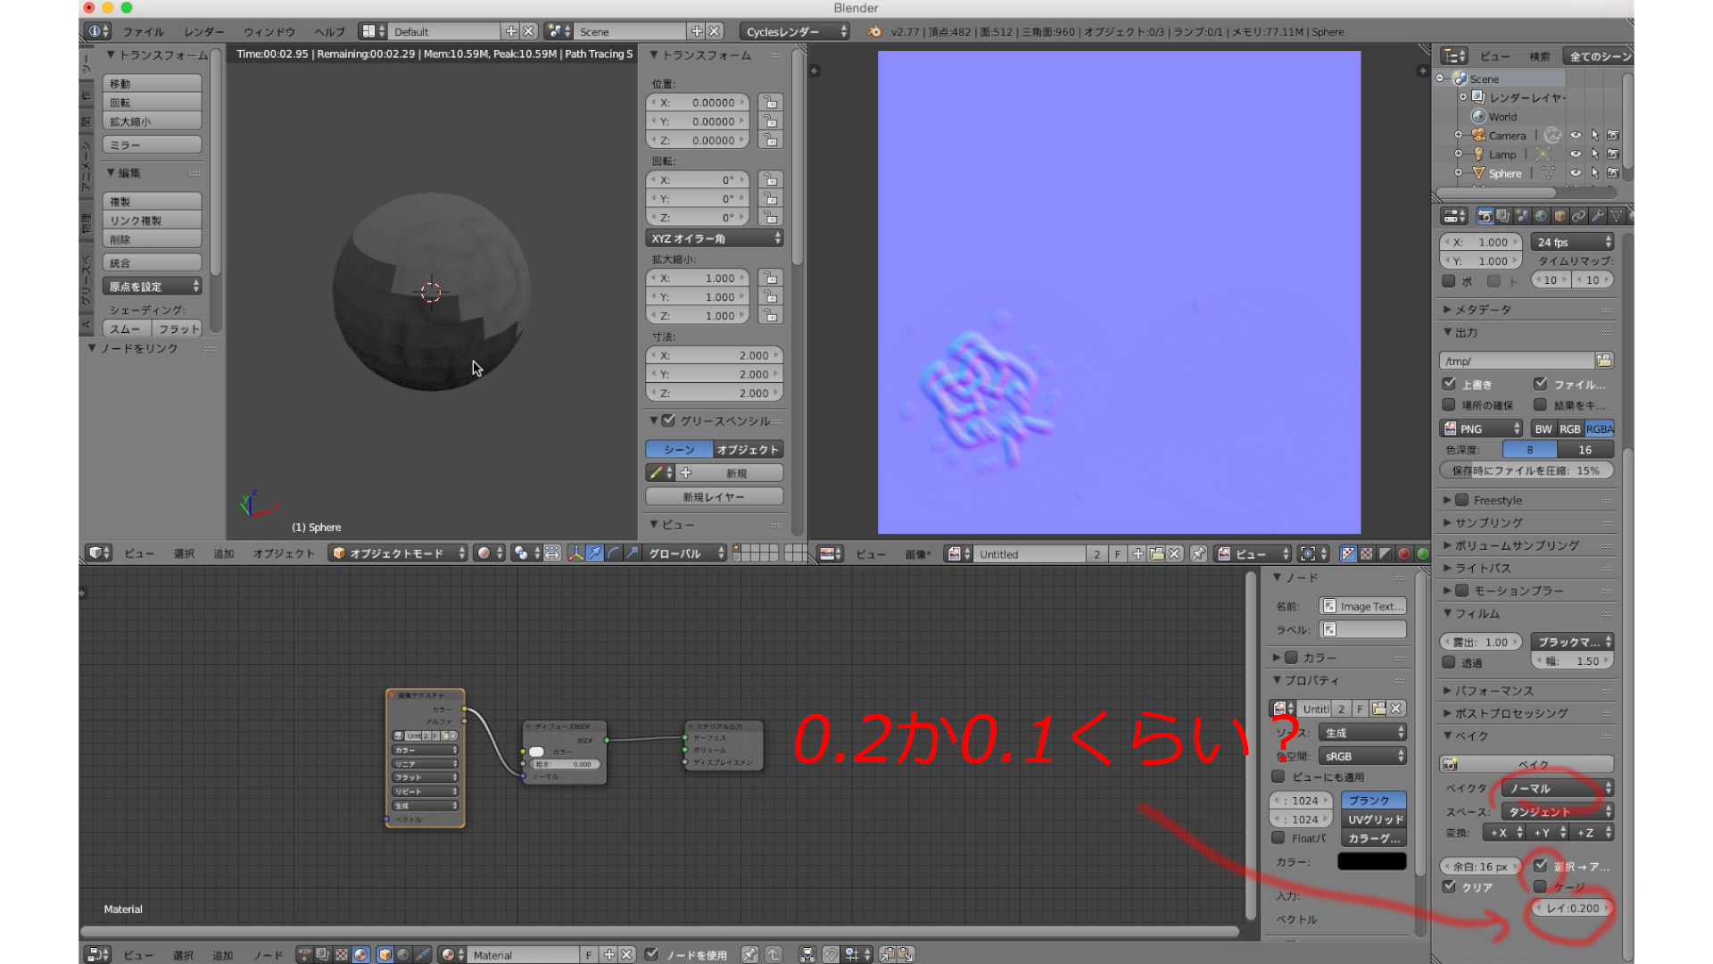Toggle the 上書き overwrite checkbox
This screenshot has height=964, width=1713.
coord(1450,385)
